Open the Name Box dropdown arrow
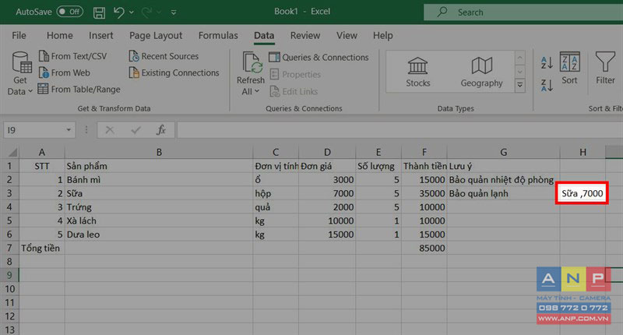The width and height of the screenshot is (623, 335). tap(69, 130)
